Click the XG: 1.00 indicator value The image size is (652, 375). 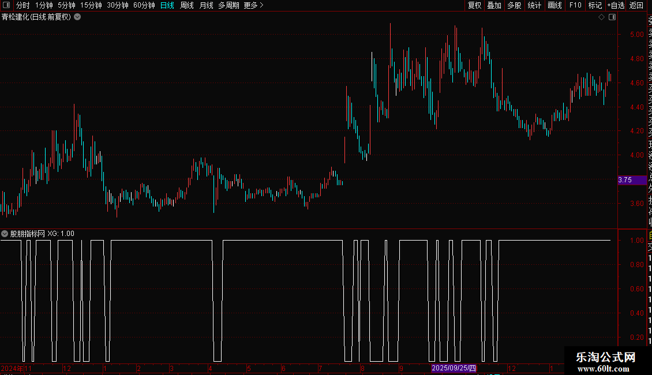[61, 234]
